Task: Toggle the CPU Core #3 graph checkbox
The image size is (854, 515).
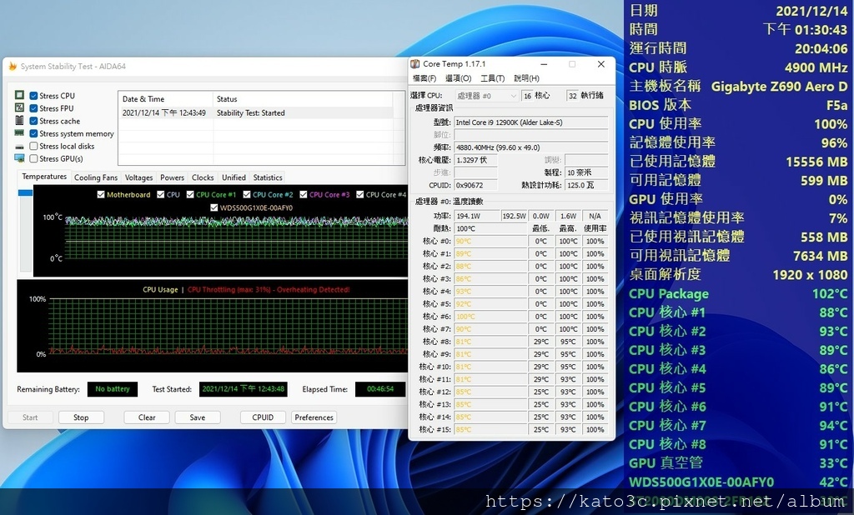Action: click(304, 194)
